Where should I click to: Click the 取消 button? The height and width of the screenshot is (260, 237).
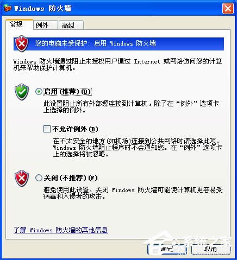pos(211,249)
